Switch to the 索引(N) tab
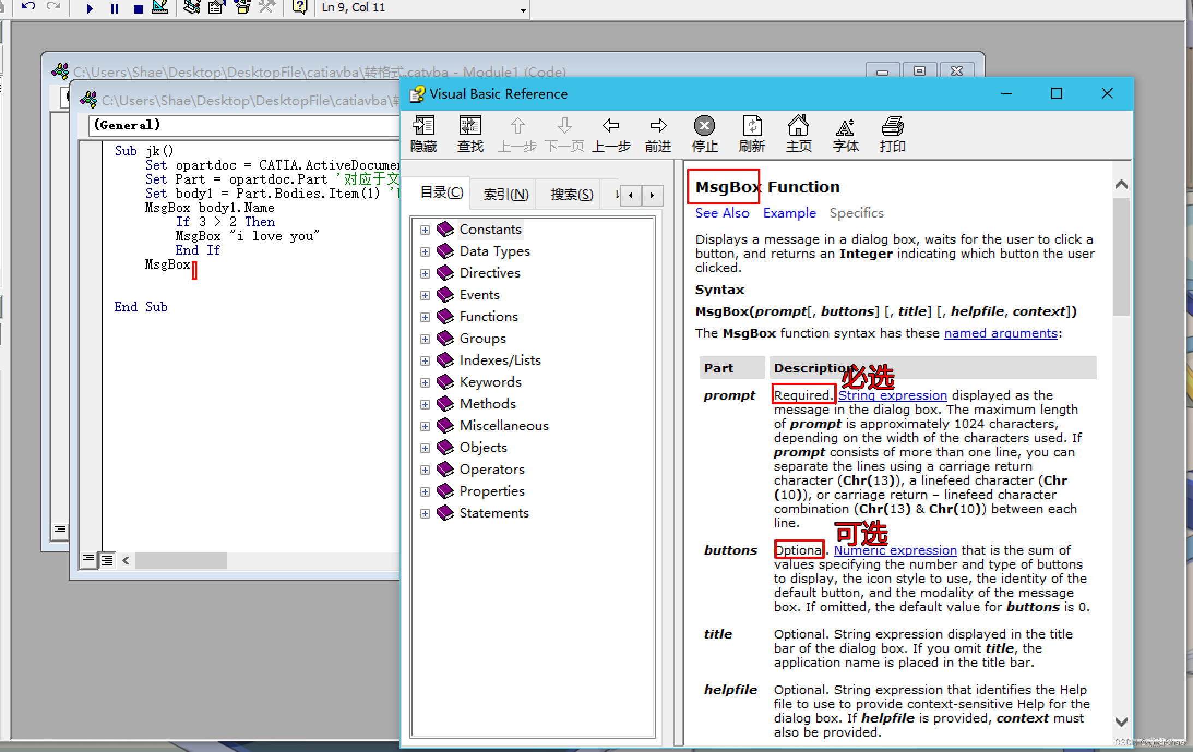Image resolution: width=1193 pixels, height=752 pixels. click(x=505, y=194)
